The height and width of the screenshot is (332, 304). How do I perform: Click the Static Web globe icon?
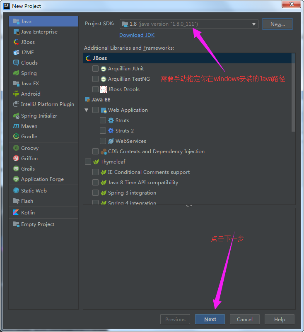[16, 191]
